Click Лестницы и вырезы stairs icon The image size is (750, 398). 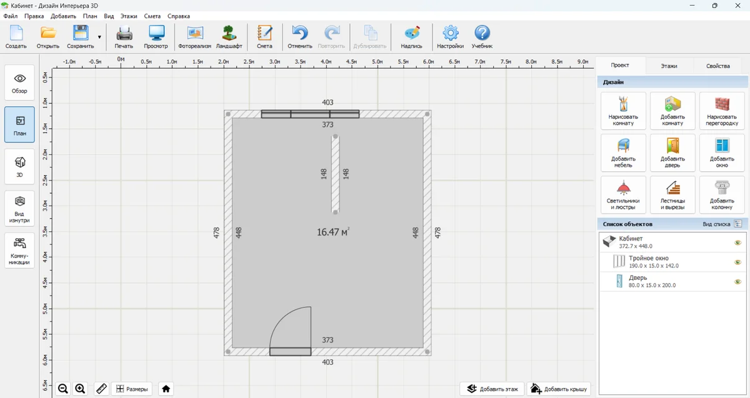tap(672, 194)
